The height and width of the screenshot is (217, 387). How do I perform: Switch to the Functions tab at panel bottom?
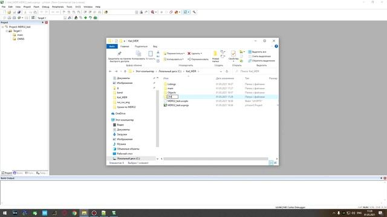pos(30,173)
